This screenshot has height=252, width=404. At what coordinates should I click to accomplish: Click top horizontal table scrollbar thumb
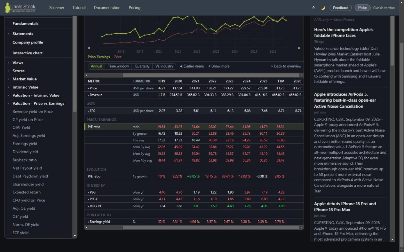point(211,75)
